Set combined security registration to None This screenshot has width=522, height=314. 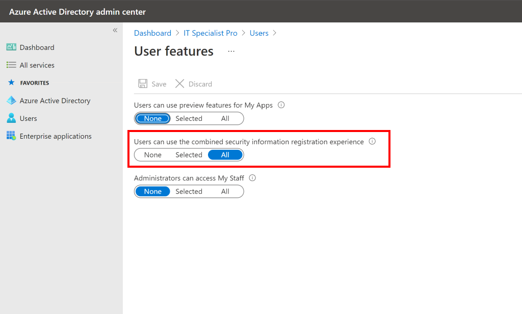(153, 155)
